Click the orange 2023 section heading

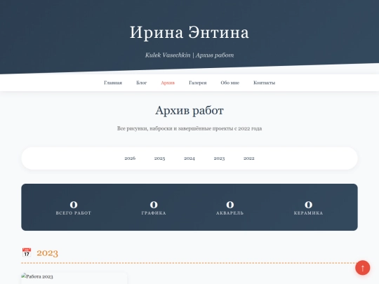click(x=48, y=253)
